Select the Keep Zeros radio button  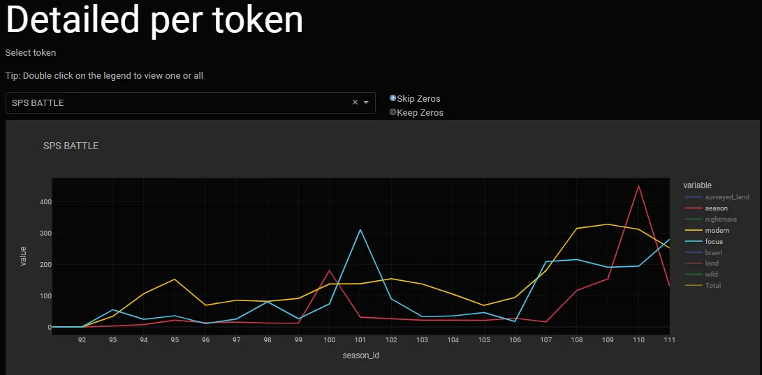coord(393,112)
